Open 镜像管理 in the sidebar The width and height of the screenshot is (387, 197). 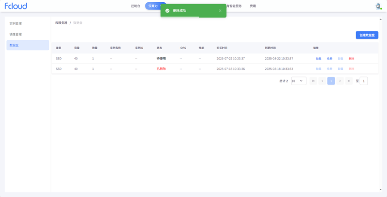(x=16, y=34)
